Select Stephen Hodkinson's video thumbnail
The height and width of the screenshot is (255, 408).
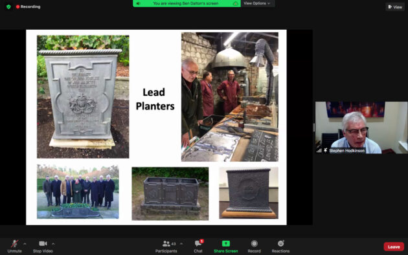pos(361,127)
